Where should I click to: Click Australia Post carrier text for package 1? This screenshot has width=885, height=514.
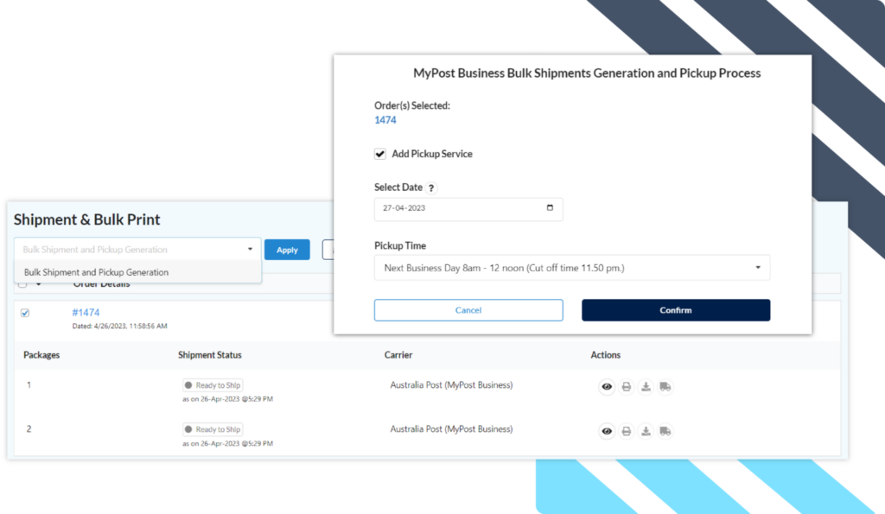click(x=451, y=385)
